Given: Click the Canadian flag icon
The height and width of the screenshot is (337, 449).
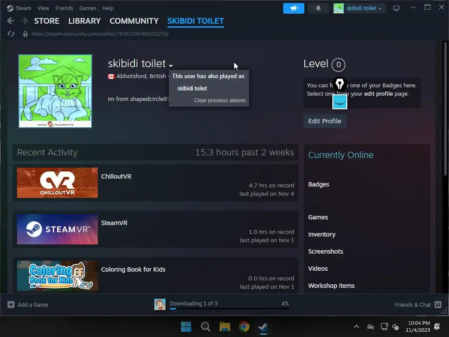Looking at the screenshot, I should [111, 76].
